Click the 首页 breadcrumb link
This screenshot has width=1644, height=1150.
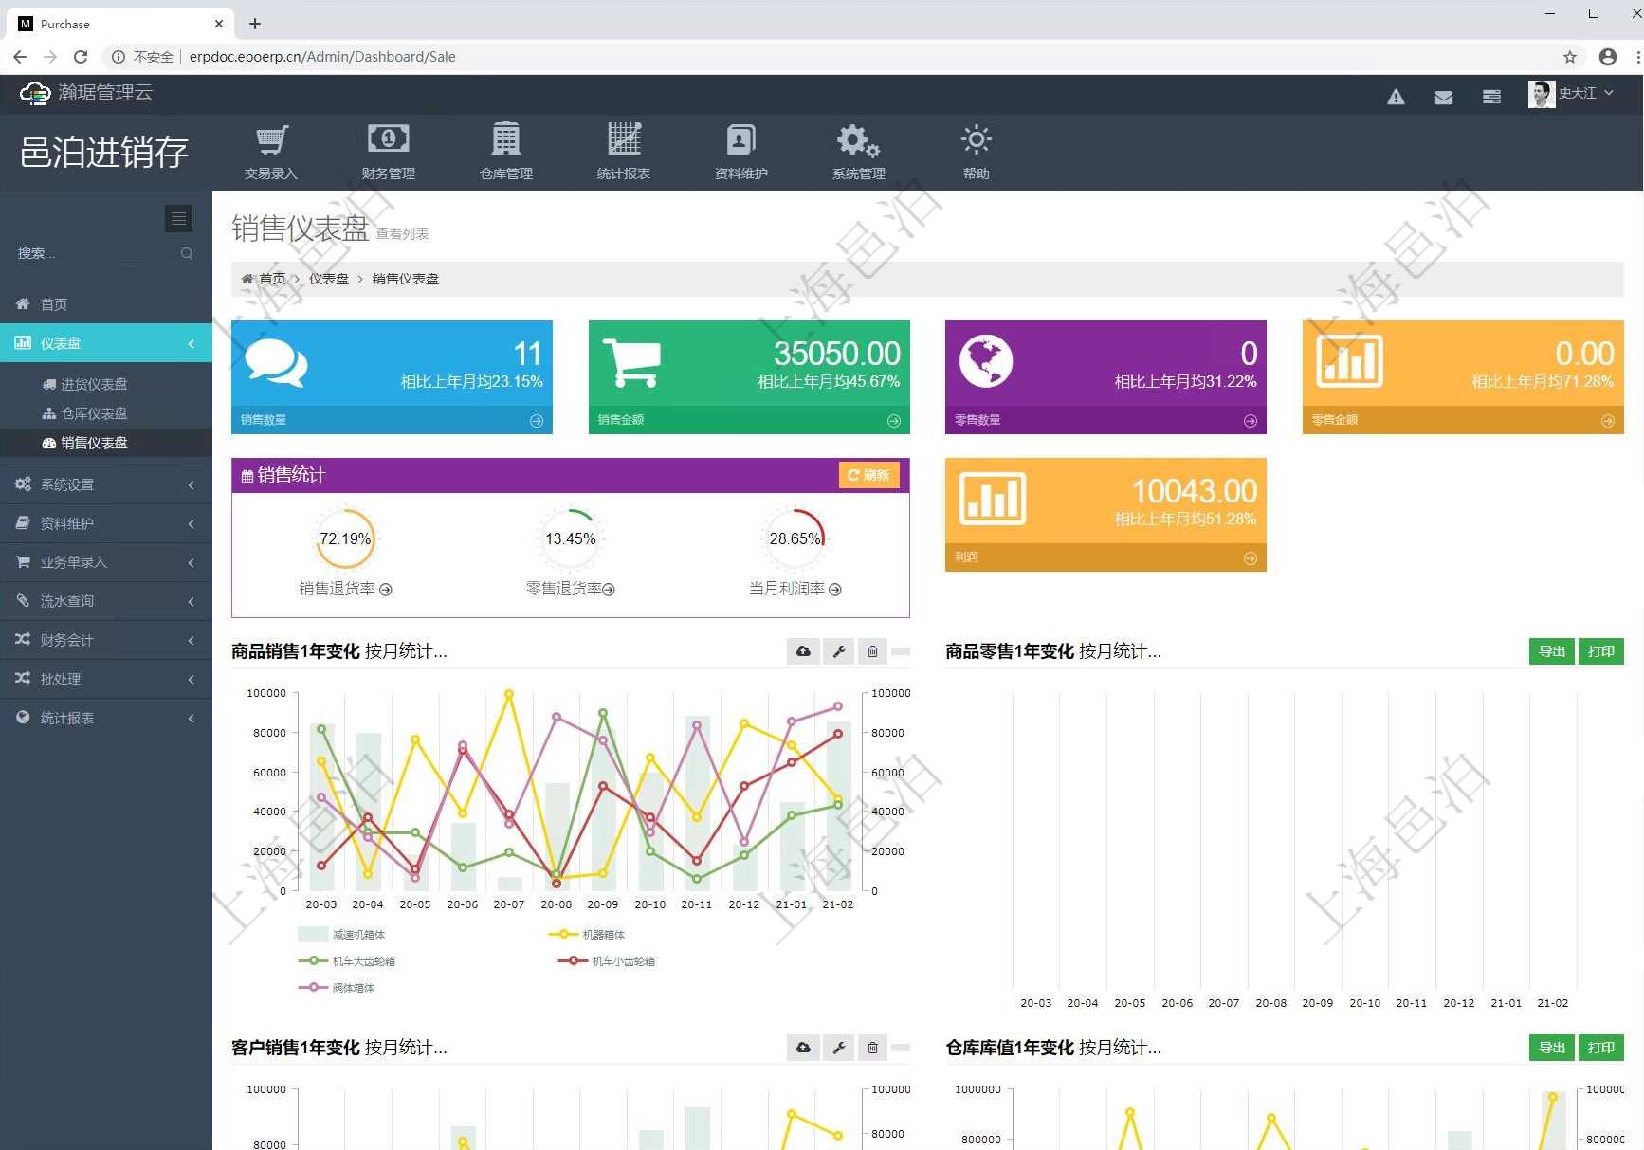[272, 279]
